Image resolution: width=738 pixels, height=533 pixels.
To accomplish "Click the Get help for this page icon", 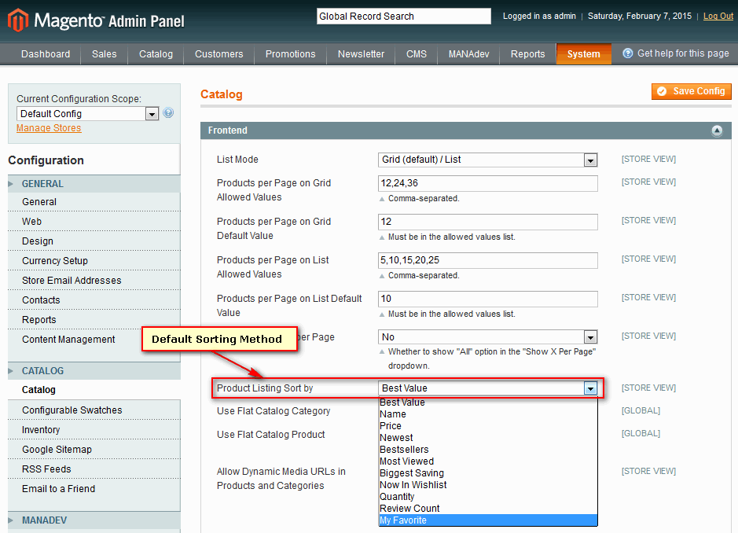I will coord(628,53).
